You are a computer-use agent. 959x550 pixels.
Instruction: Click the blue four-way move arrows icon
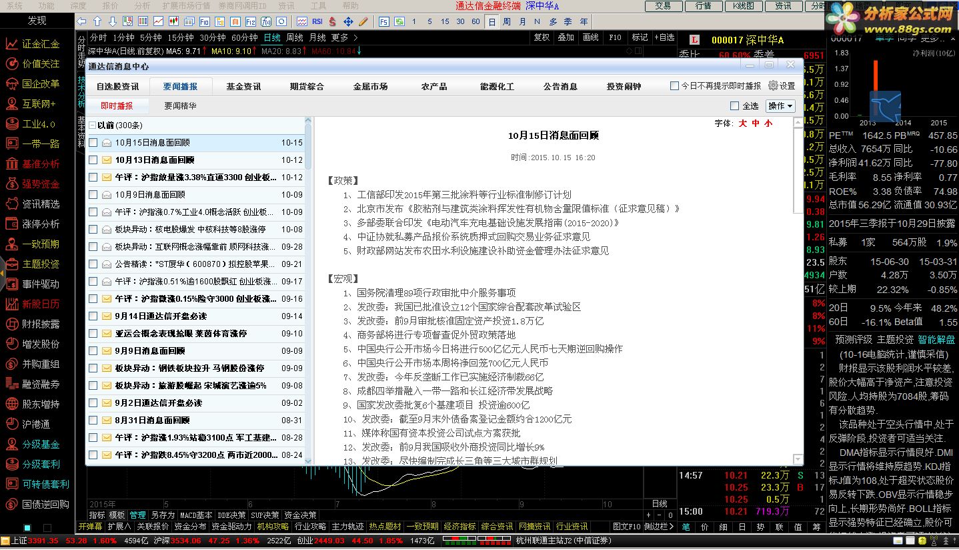(x=348, y=21)
